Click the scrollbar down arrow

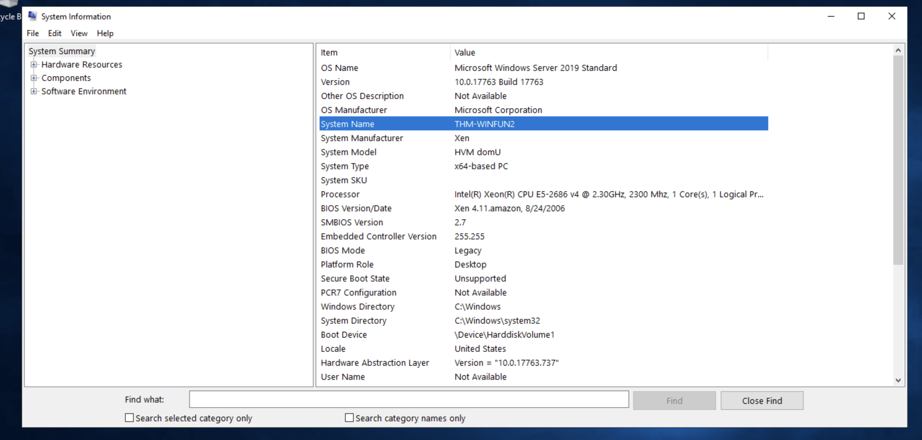point(898,380)
